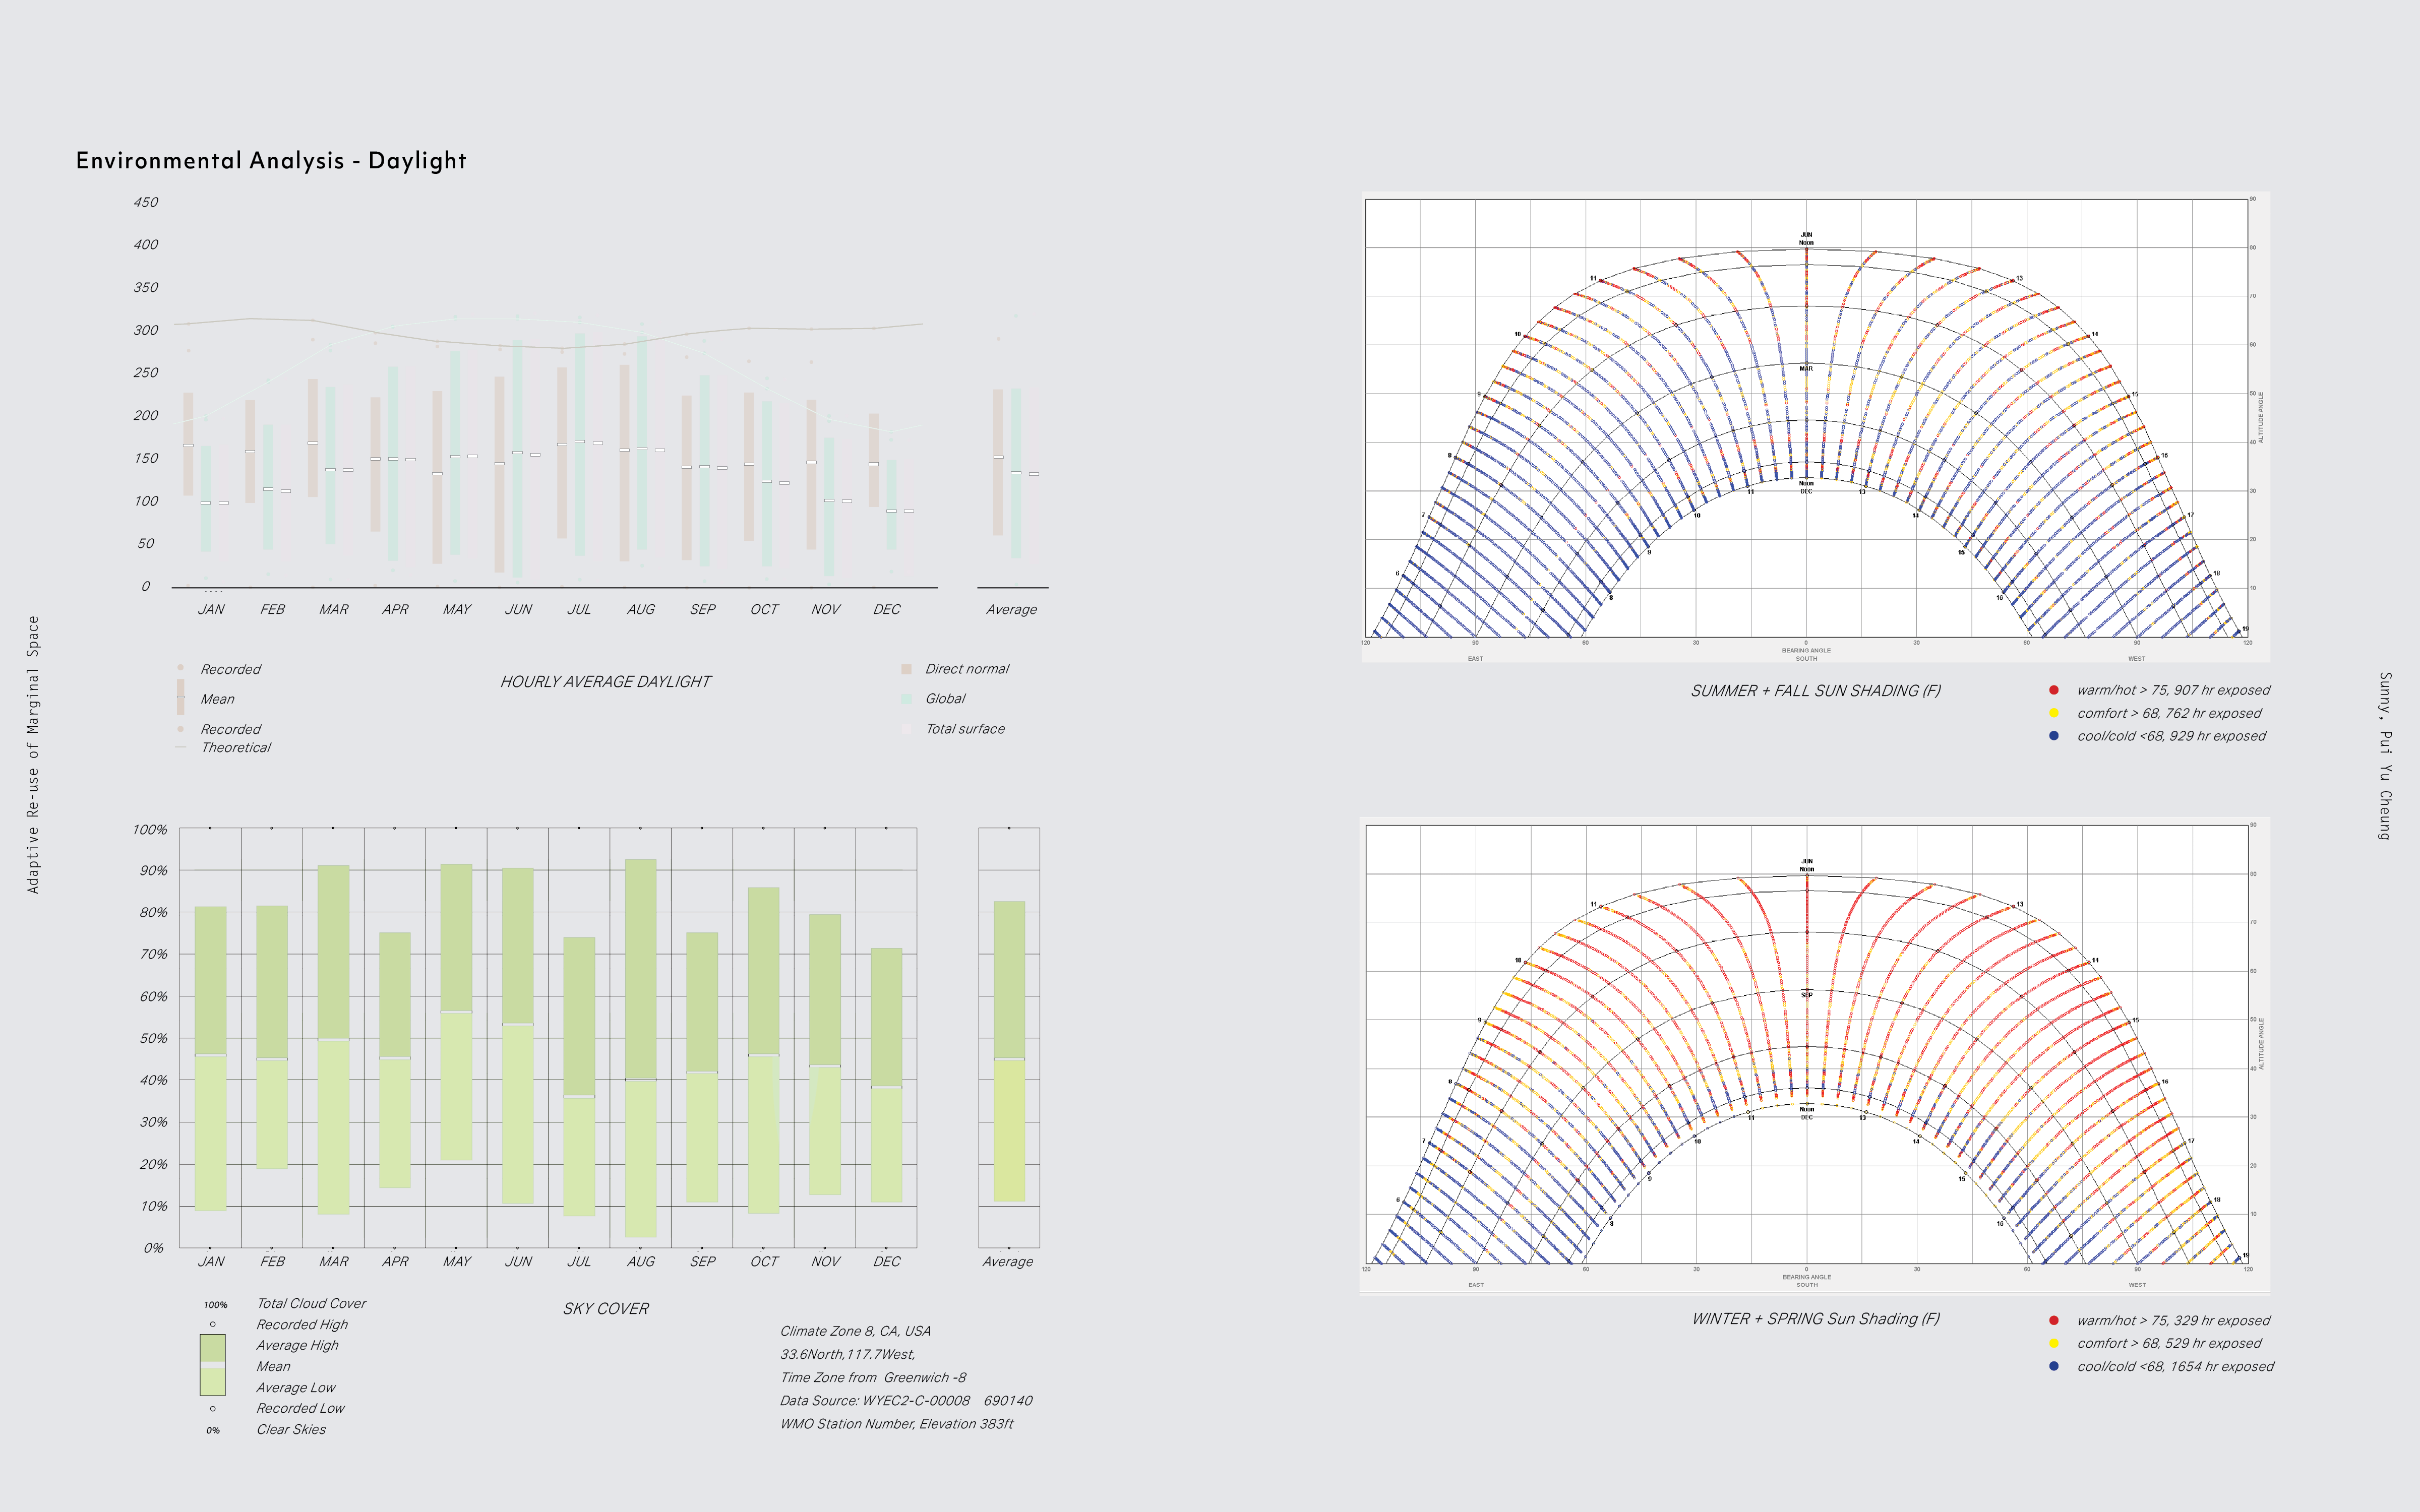The width and height of the screenshot is (2420, 1512).
Task: Click the Average High legend swatch
Action: click(x=212, y=1347)
